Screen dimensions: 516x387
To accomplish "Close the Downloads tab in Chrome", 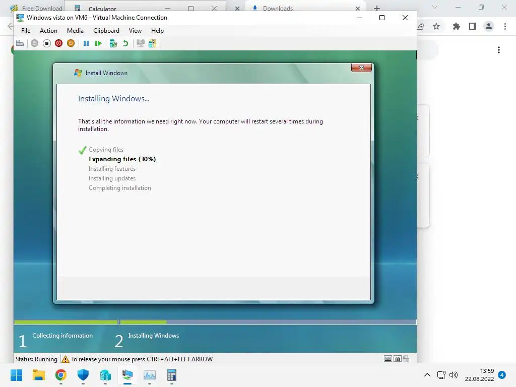I will tap(358, 9).
